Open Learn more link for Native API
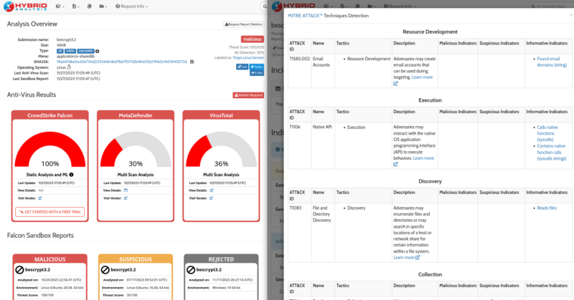The height and width of the screenshot is (300, 574). (x=423, y=158)
